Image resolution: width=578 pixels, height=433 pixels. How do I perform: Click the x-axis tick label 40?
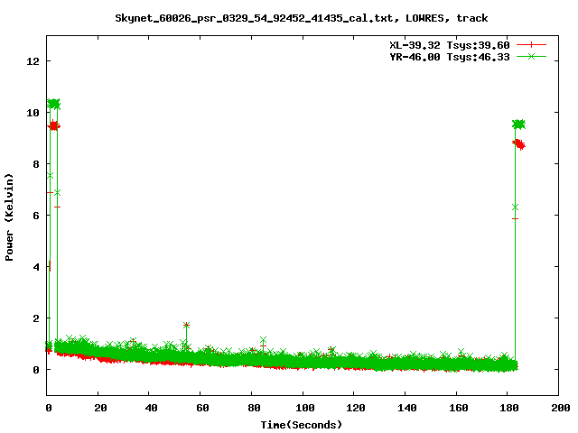[x=151, y=408]
